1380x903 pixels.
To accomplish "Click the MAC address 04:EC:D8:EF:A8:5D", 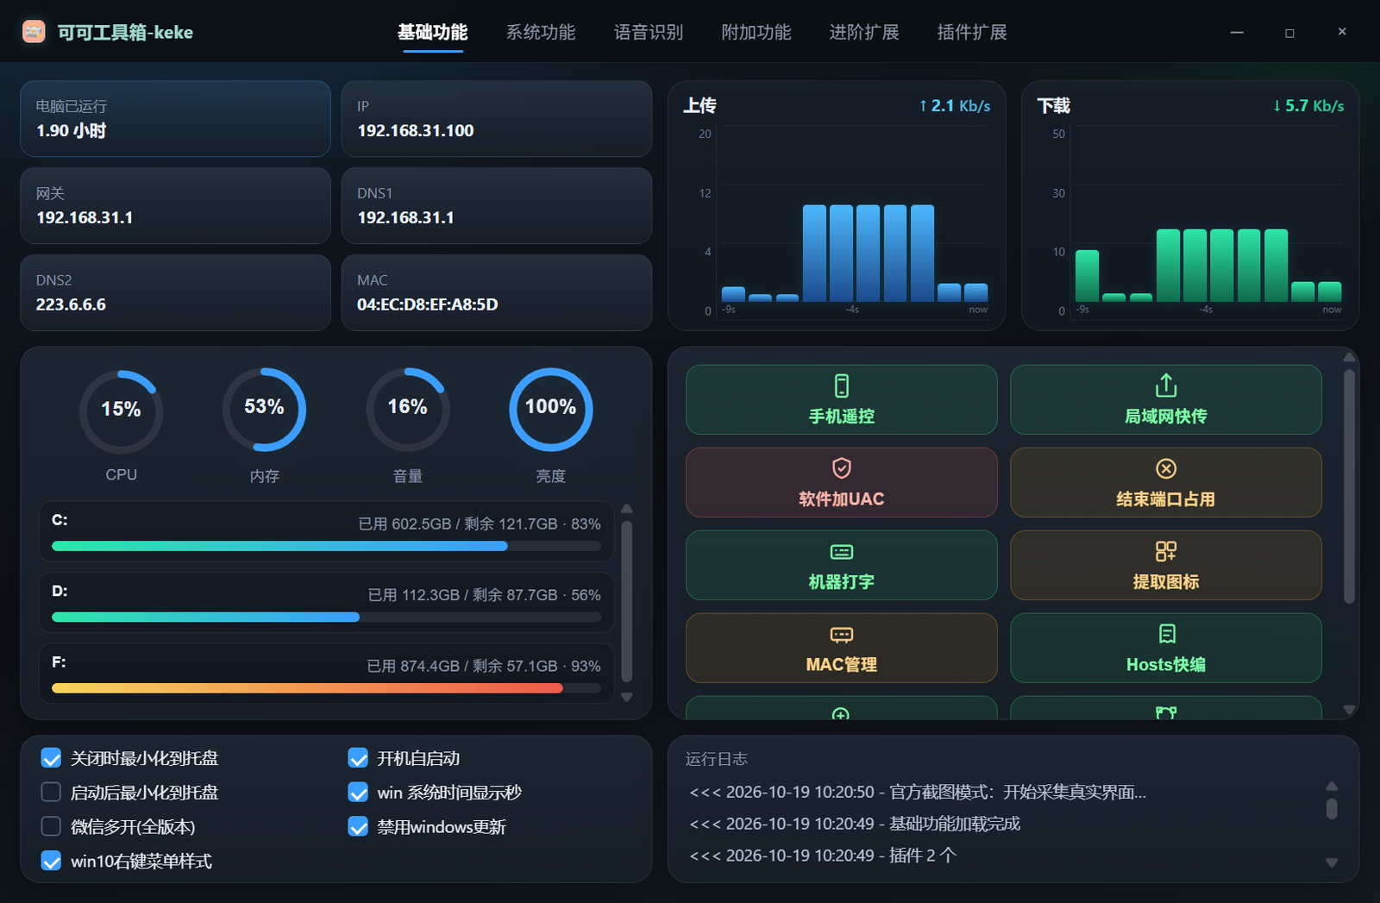I will 428,304.
